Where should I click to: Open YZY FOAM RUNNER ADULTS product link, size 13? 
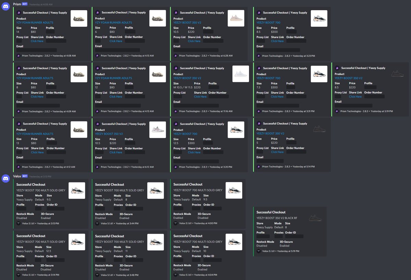(35, 134)
